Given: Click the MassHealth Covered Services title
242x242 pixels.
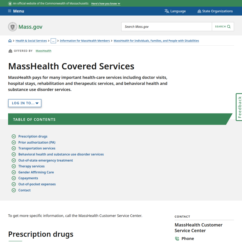Looking at the screenshot, I should point(71,66).
